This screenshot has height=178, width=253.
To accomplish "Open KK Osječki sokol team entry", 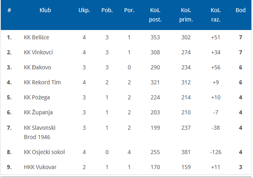I will tap(44, 152).
